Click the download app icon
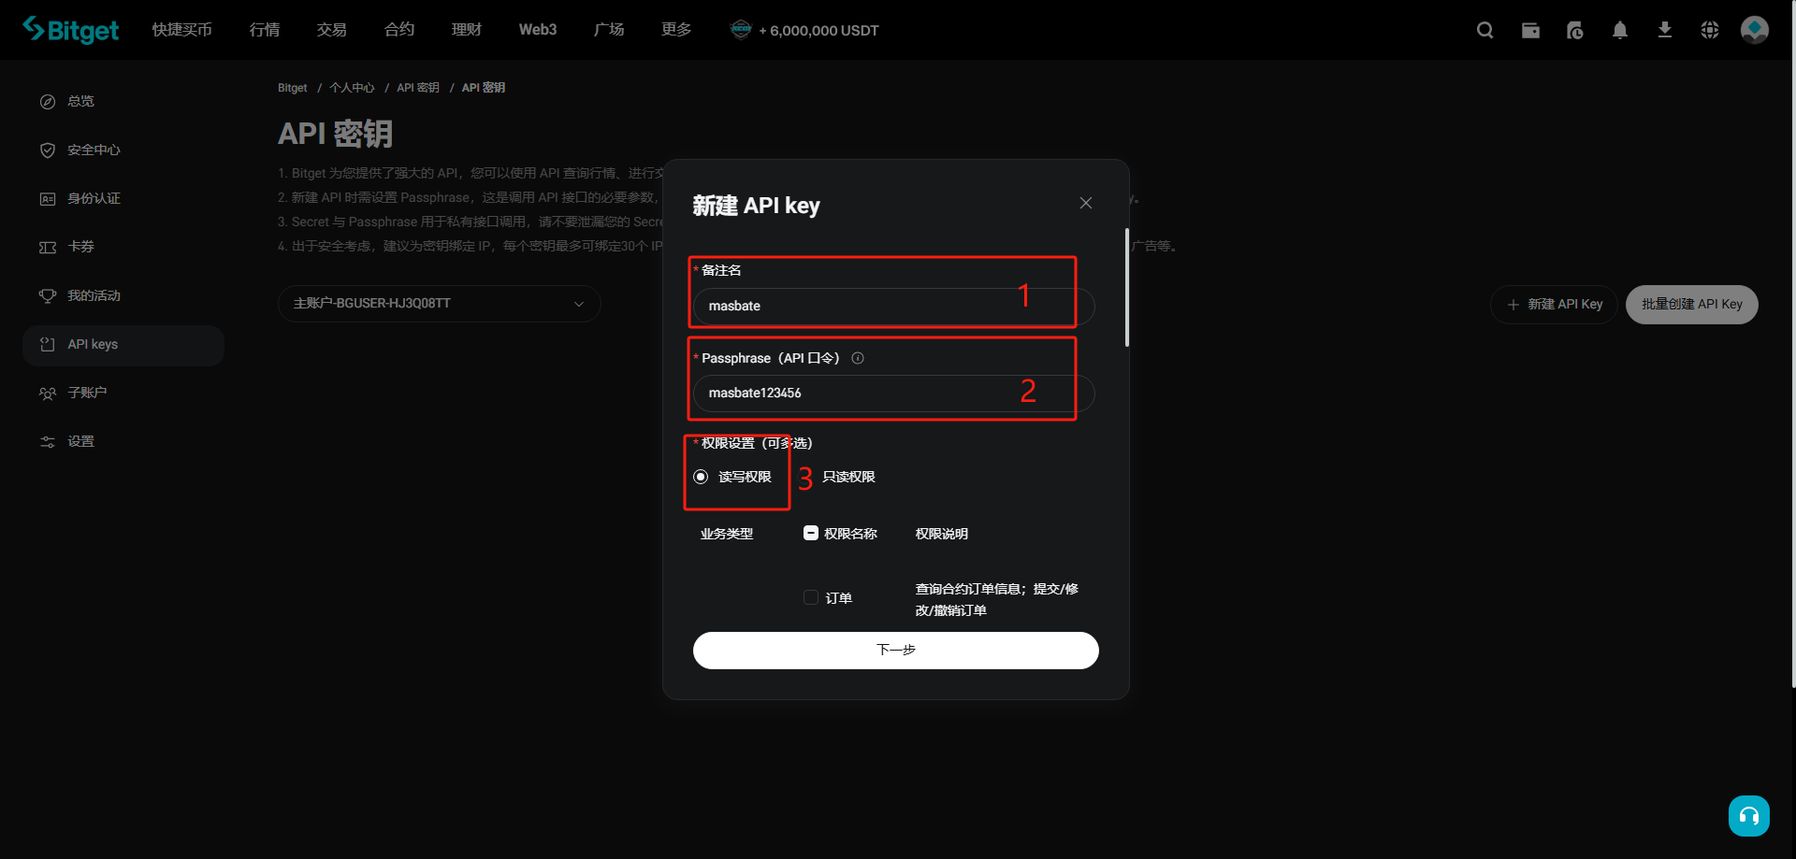The image size is (1796, 859). pos(1665,30)
